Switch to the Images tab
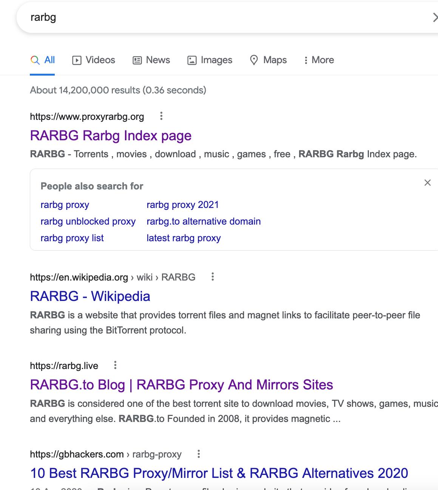This screenshot has width=438, height=490. (210, 60)
